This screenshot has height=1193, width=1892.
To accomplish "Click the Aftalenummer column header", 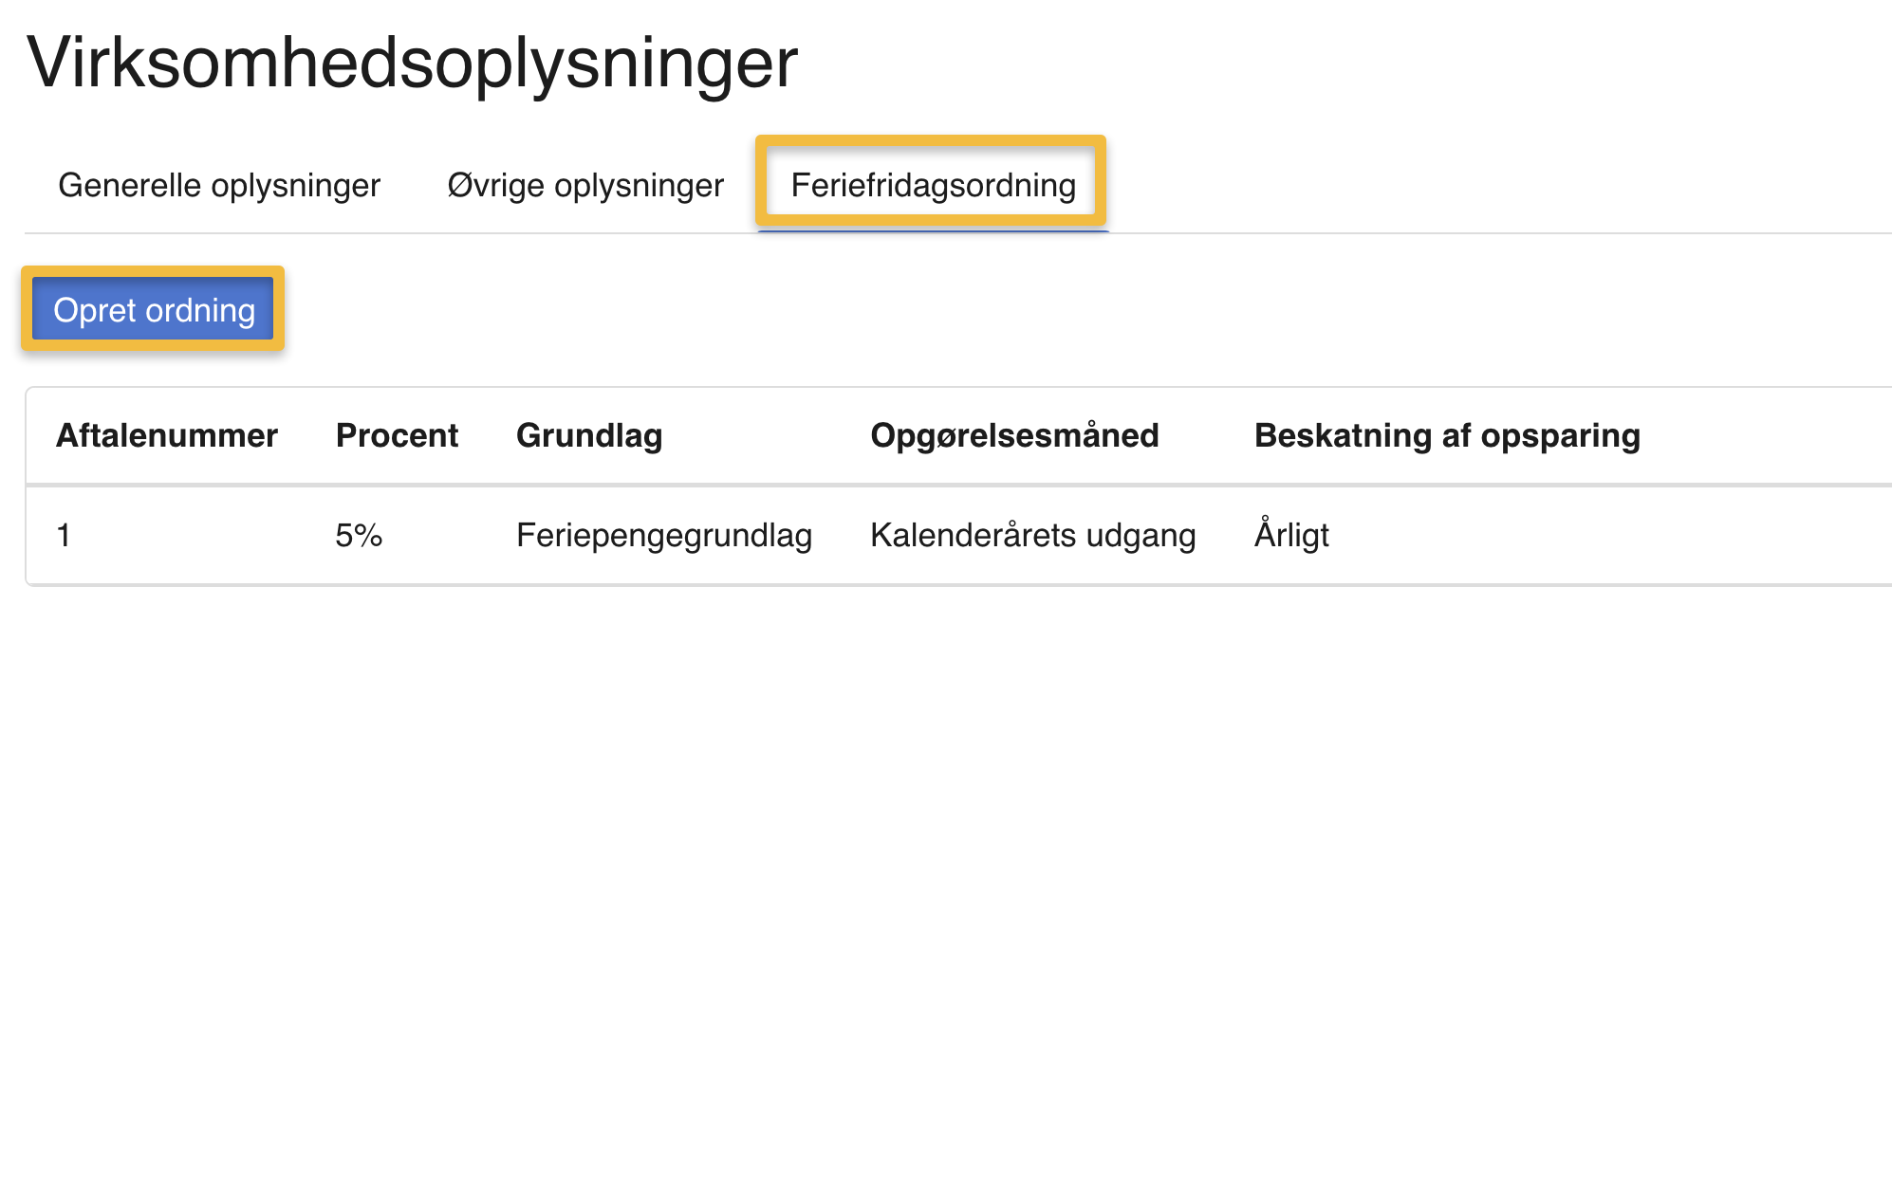I will coord(167,435).
